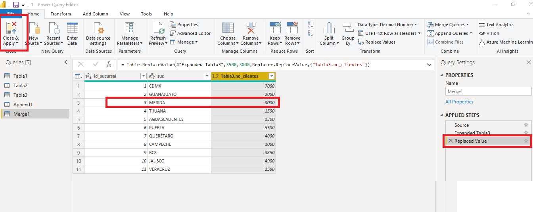Screen dimensions: 533x212
Task: Expand the formula bar
Action: tap(430, 64)
